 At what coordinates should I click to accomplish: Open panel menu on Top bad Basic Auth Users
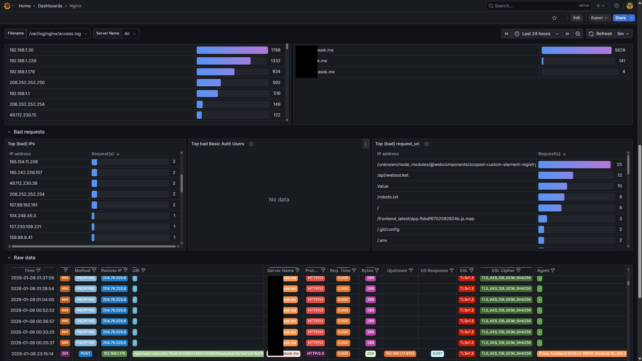[x=366, y=144]
